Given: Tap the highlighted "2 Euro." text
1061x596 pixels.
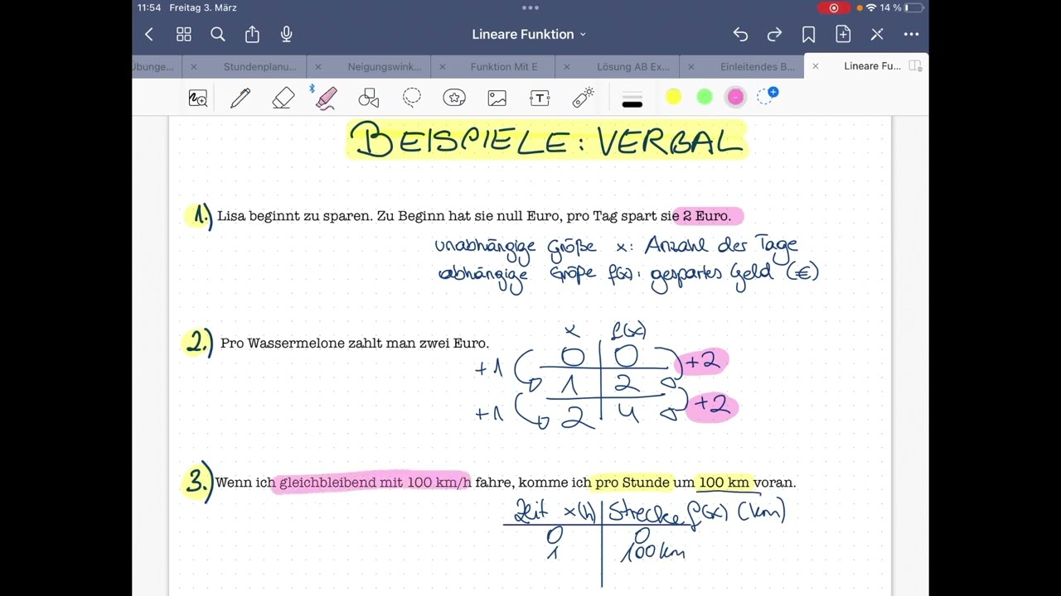Looking at the screenshot, I should point(707,216).
